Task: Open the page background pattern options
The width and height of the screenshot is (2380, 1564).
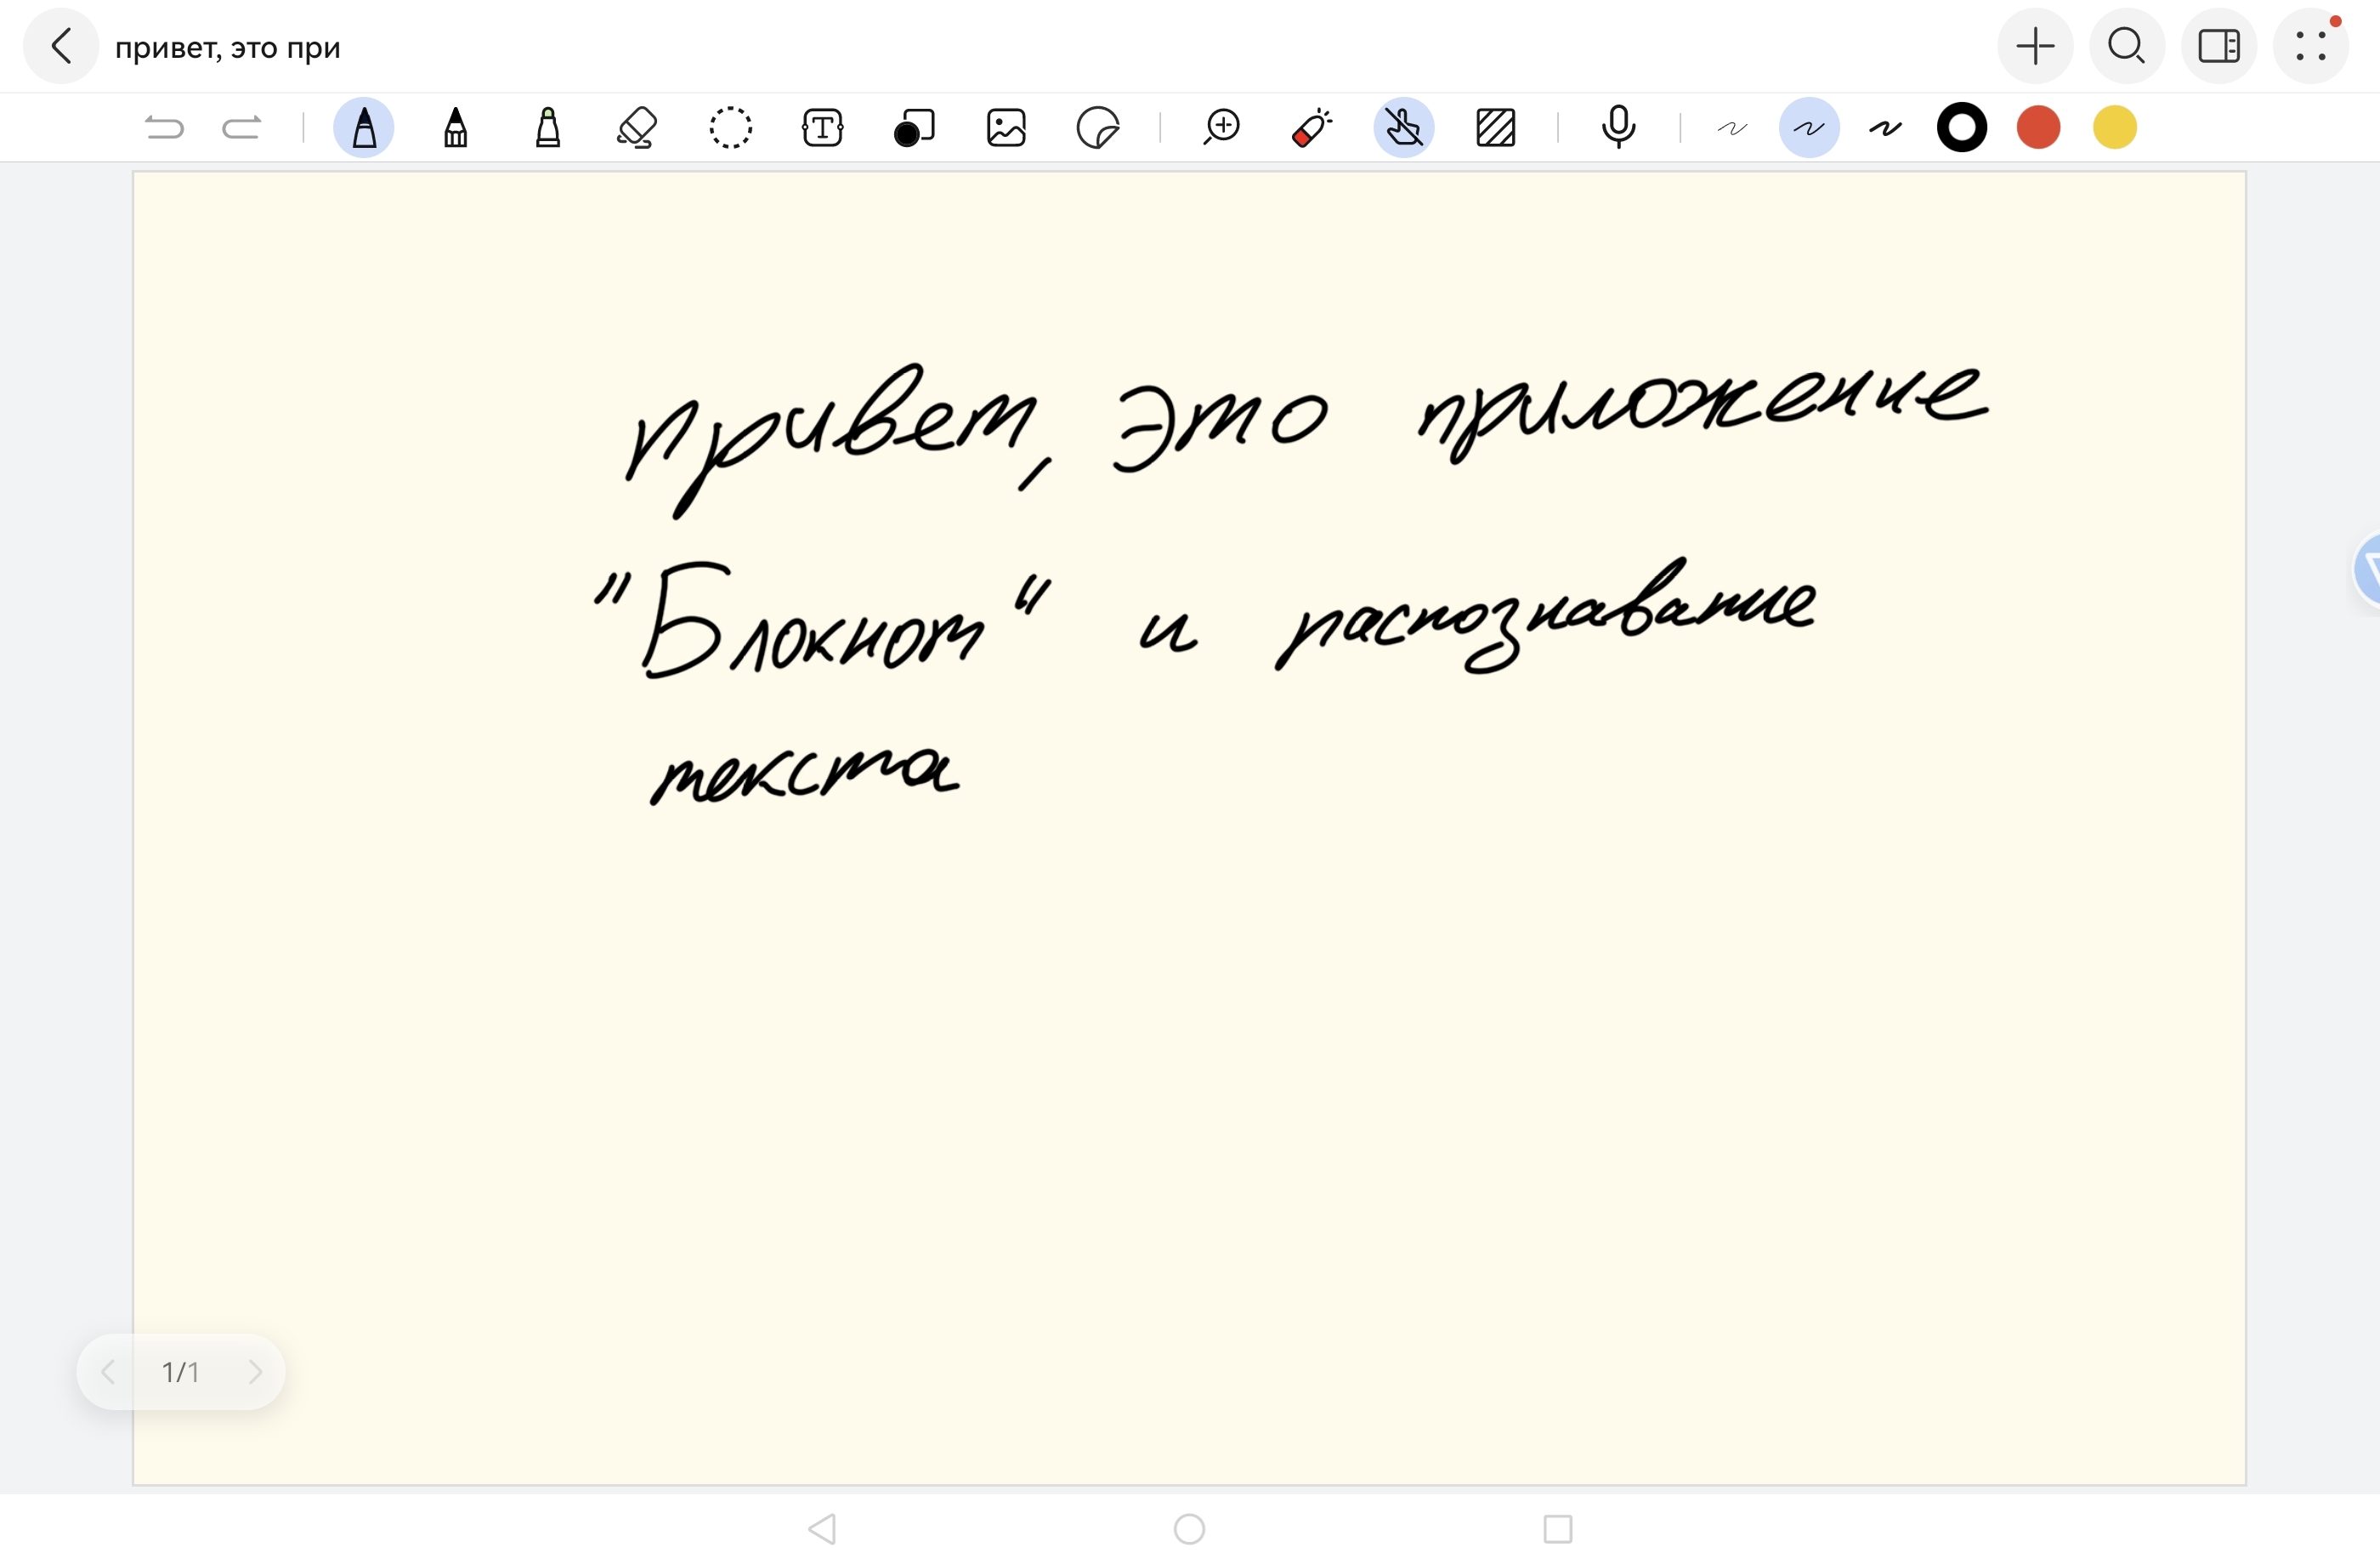Action: pyautogui.click(x=1496, y=128)
